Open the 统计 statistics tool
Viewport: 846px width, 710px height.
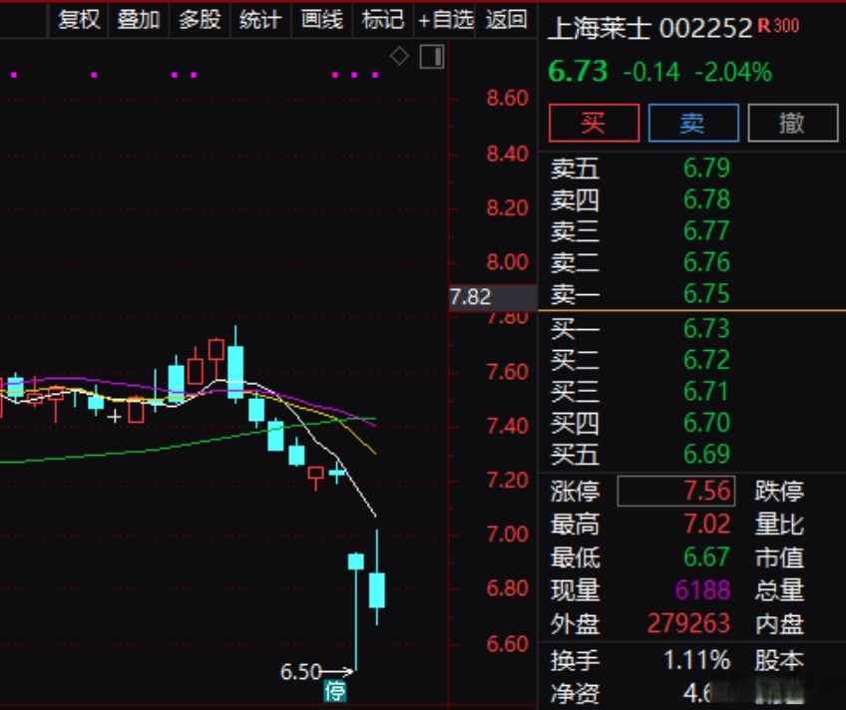(x=260, y=20)
